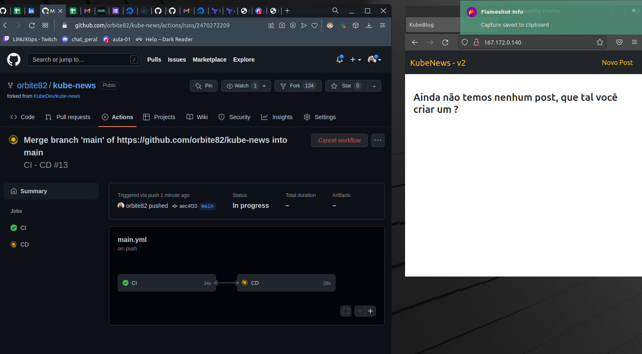Click the KubeNews - v2 title link
The width and height of the screenshot is (642, 354).
tap(438, 63)
